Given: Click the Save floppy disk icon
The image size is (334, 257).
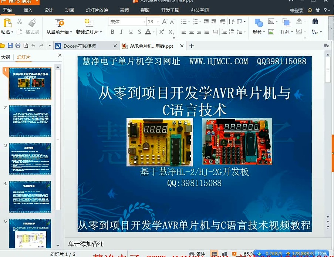Looking at the screenshot, I should coord(10,45).
